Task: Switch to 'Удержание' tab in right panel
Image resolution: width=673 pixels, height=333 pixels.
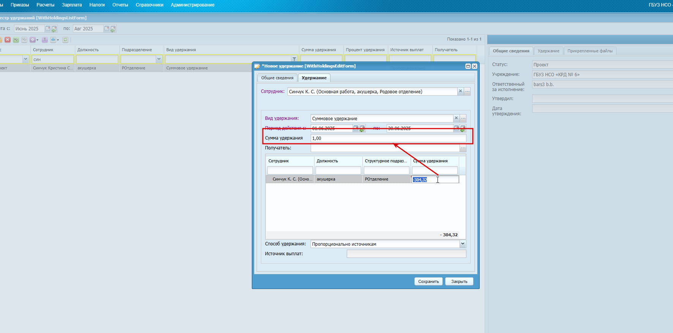Action: [548, 51]
